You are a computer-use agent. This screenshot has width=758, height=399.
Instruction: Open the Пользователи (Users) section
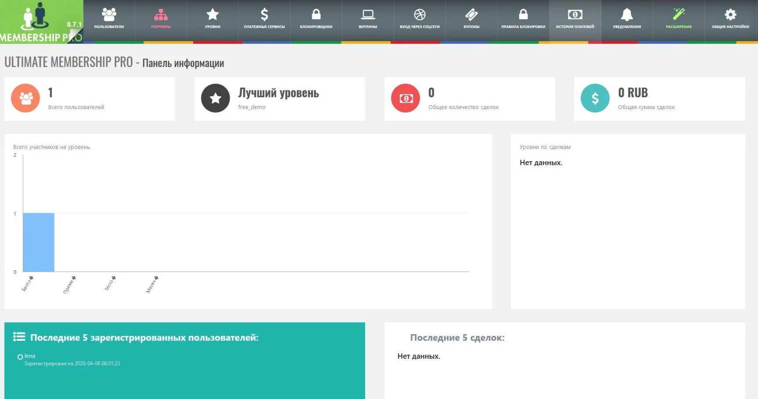tap(109, 20)
